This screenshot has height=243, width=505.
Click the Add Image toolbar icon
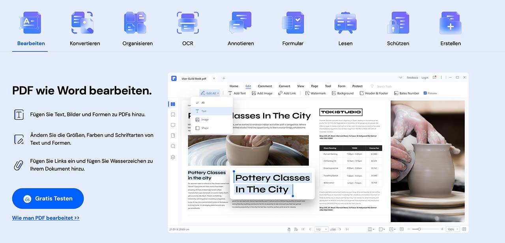coord(262,93)
